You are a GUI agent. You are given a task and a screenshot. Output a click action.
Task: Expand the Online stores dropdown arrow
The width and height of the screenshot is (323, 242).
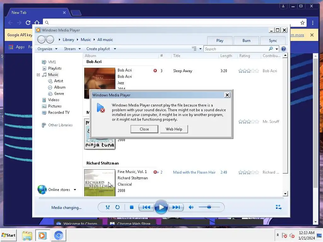click(x=75, y=190)
